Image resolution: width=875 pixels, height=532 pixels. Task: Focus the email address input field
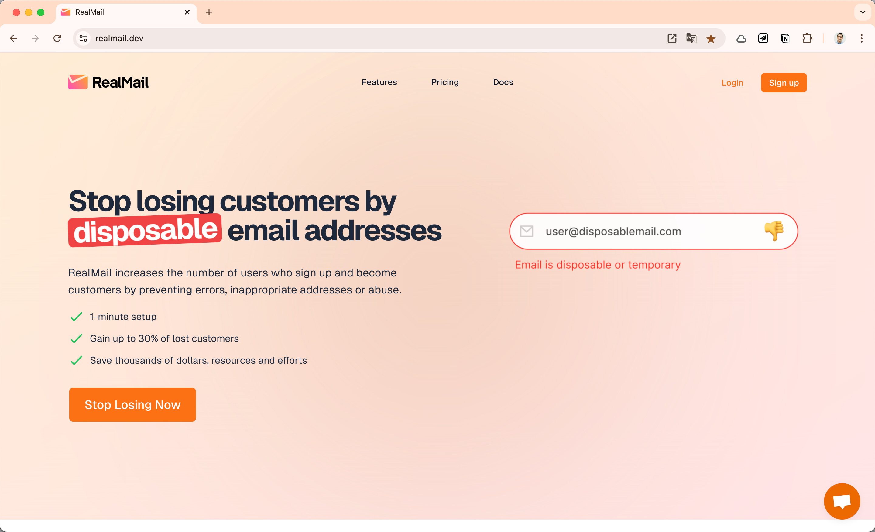[x=654, y=231]
